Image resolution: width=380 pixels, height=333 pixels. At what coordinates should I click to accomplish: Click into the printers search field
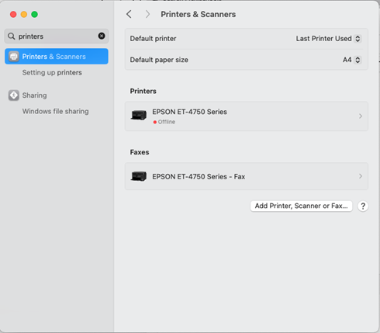click(57, 36)
